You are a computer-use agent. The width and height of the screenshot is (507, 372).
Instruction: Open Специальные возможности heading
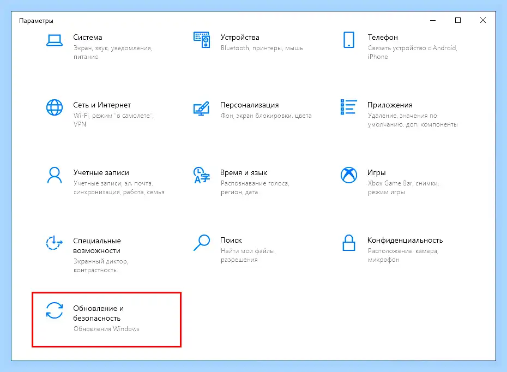(96, 245)
